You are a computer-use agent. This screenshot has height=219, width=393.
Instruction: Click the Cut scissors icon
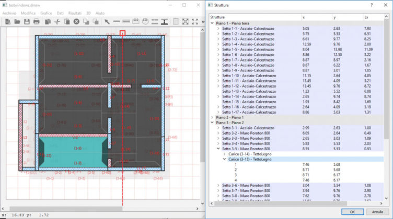point(57,21)
